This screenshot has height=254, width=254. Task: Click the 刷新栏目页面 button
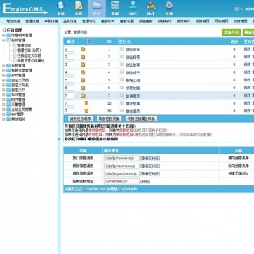[x=109, y=119]
